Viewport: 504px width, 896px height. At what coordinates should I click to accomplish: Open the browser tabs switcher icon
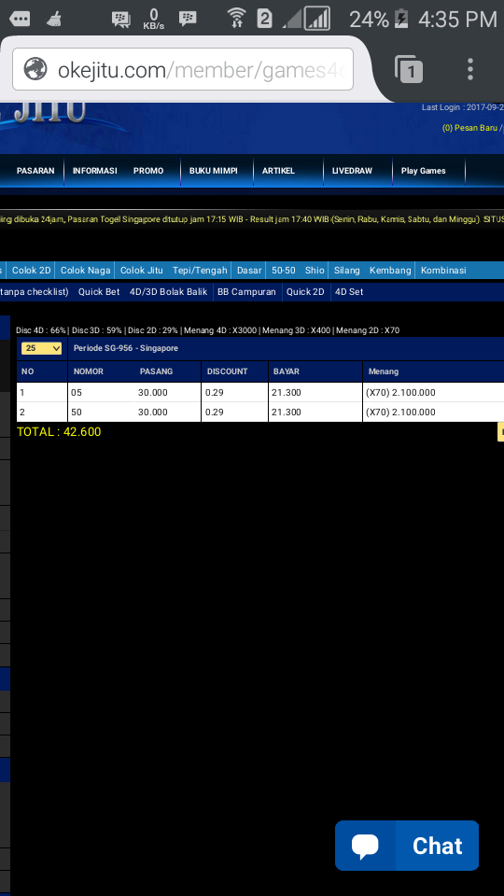408,69
